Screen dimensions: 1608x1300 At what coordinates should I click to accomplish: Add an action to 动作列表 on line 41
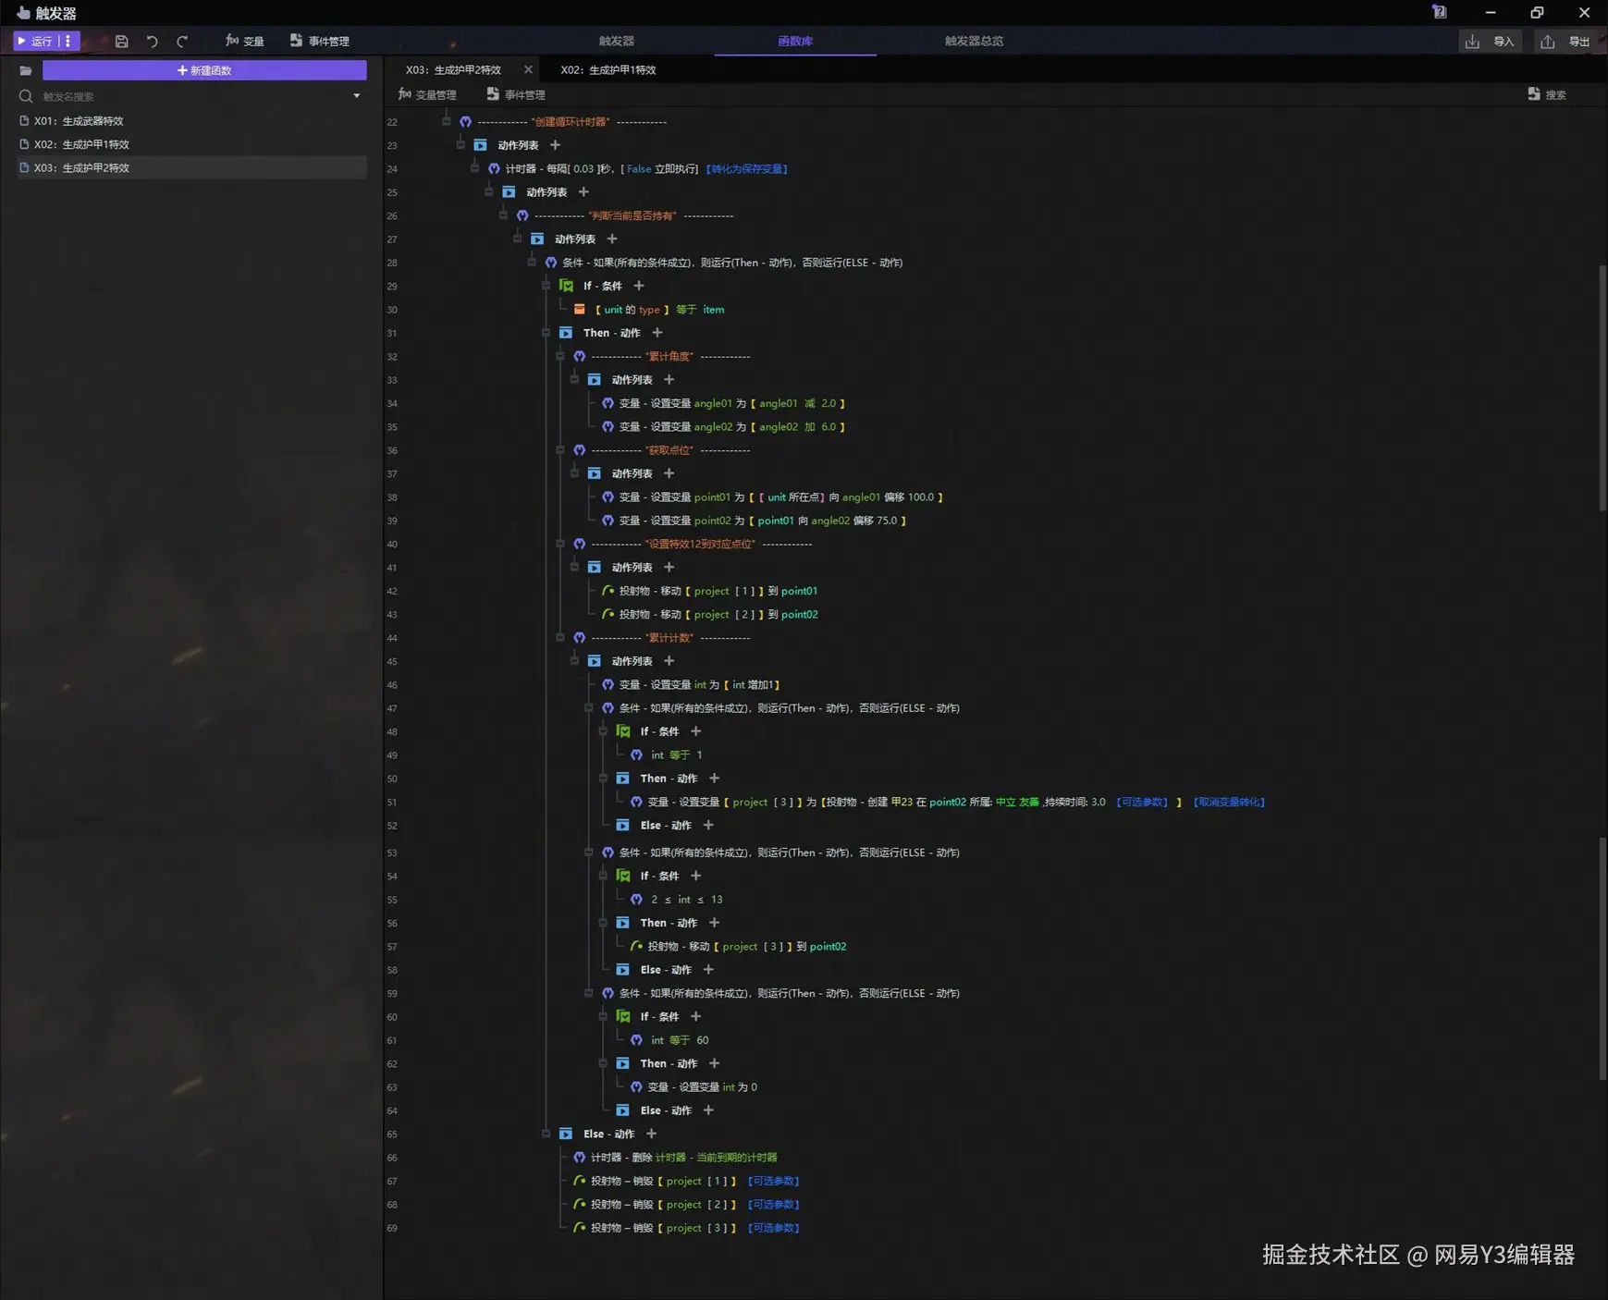669,568
